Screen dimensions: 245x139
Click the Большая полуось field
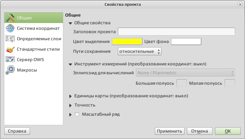coord(181,83)
